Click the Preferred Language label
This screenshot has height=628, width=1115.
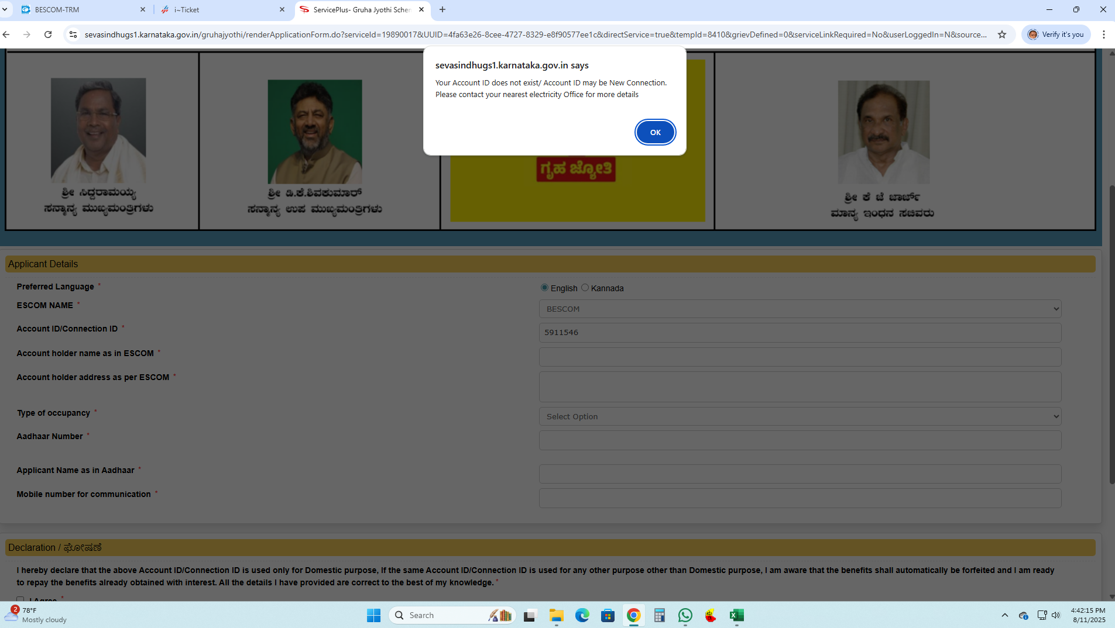point(56,287)
